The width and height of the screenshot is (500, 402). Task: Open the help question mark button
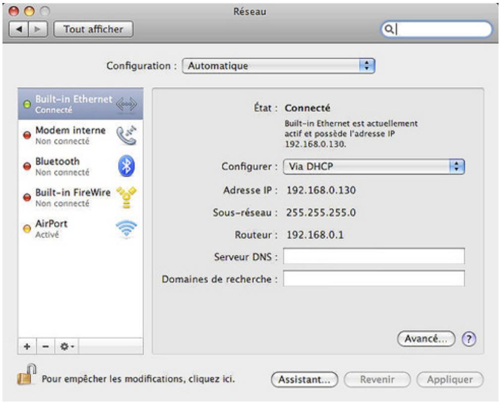(x=469, y=339)
